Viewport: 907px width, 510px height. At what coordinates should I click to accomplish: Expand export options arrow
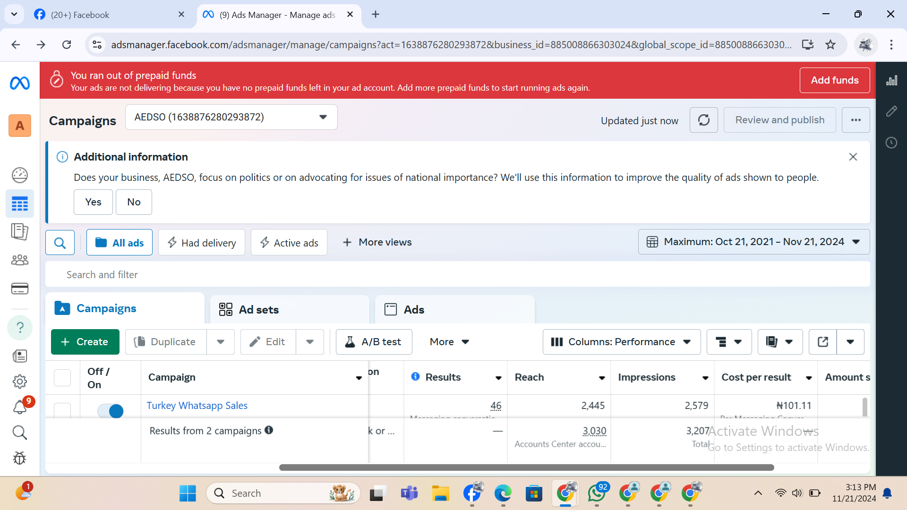(x=850, y=342)
